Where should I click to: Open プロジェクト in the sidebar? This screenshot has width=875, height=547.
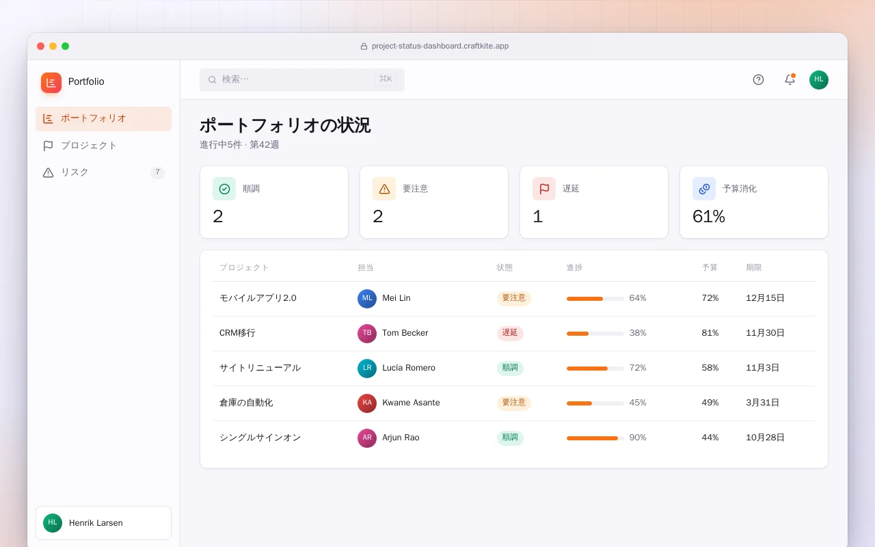103,146
